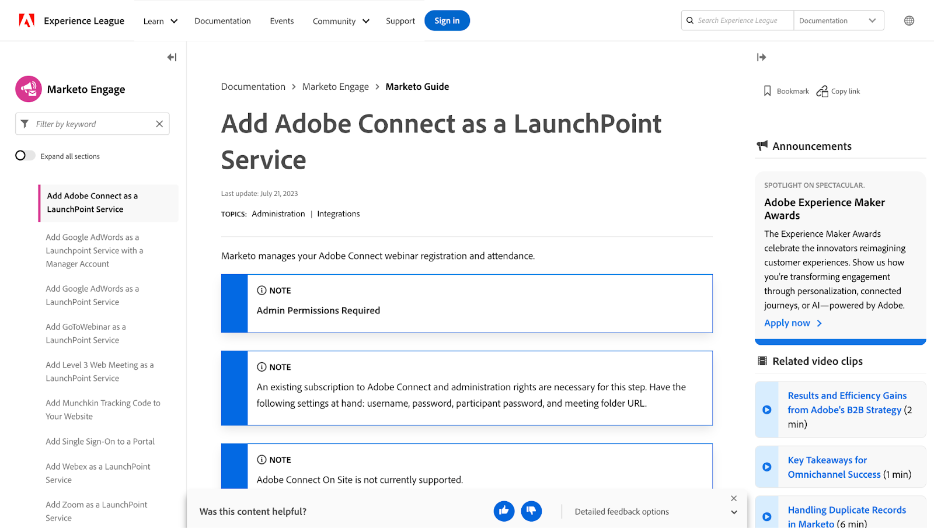Click Marketo Engage sidebar title
Image resolution: width=934 pixels, height=528 pixels.
click(x=86, y=89)
